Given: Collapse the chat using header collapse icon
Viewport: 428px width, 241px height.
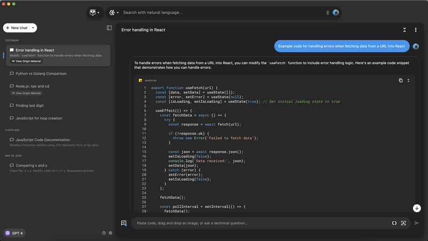Looking at the screenshot, I should pos(404,30).
